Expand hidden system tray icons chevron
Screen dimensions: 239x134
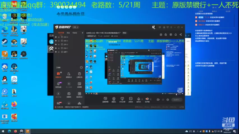198,131
